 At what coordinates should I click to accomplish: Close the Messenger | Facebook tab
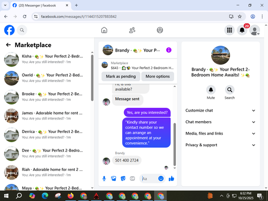[x=67, y=5]
